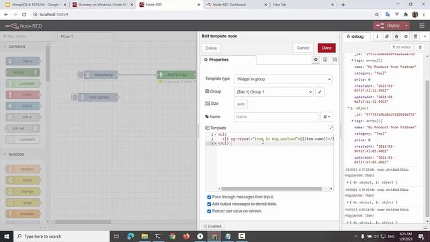The width and height of the screenshot is (430, 242).
Task: Open the Template type dropdown
Action: (283, 79)
